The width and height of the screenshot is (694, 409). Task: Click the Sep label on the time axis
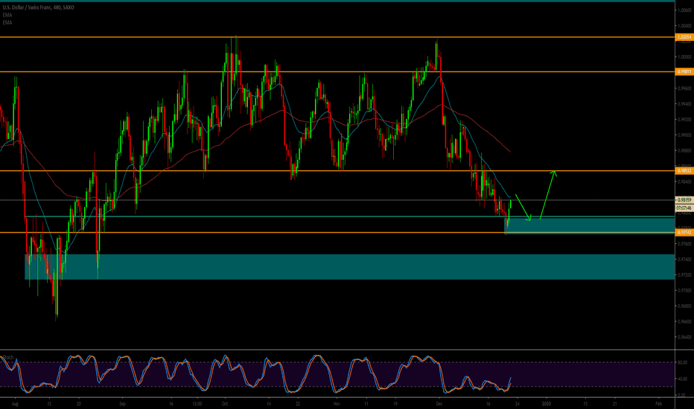(123, 402)
